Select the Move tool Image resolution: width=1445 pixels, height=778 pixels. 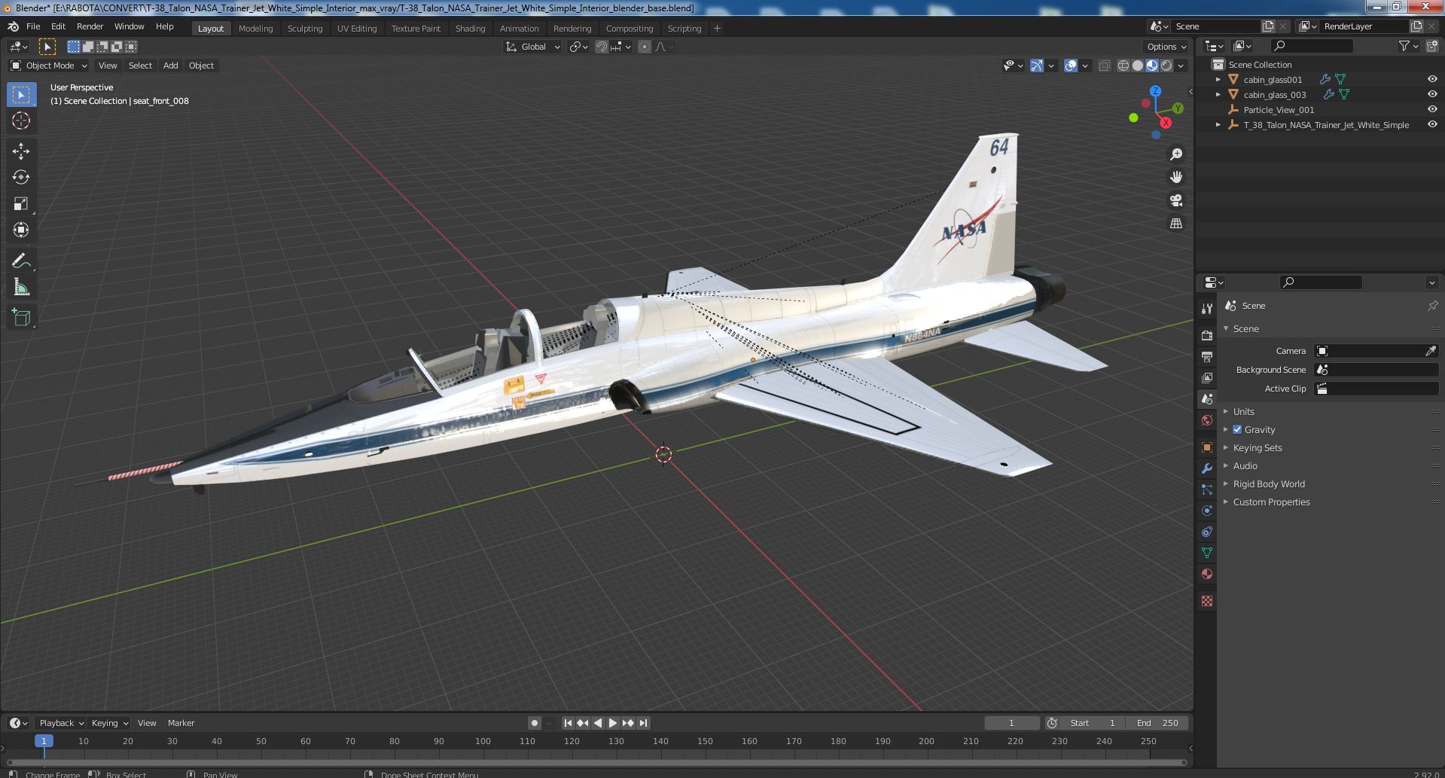tap(21, 151)
